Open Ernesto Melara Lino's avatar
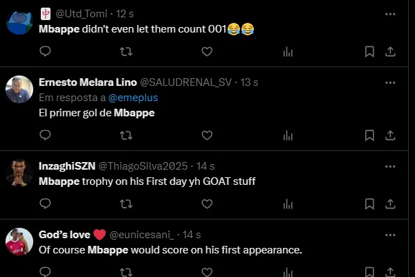The width and height of the screenshot is (415, 277). click(19, 89)
